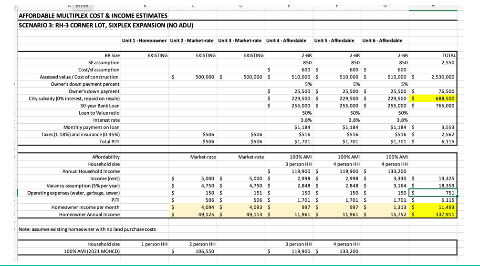
Task: Select the 'Unit 5 - Affordable' heading
Action: tap(334, 40)
